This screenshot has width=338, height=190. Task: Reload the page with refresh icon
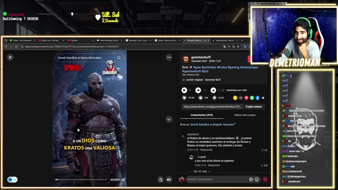[x=16, y=47]
